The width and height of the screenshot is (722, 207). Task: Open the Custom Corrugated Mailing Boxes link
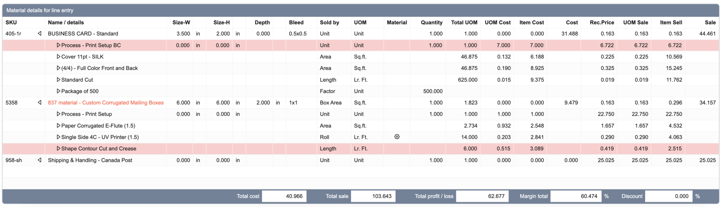pos(106,103)
